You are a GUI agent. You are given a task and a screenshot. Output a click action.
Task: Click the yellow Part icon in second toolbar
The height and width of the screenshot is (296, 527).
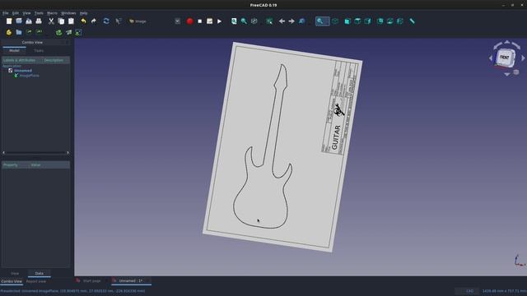[9, 33]
